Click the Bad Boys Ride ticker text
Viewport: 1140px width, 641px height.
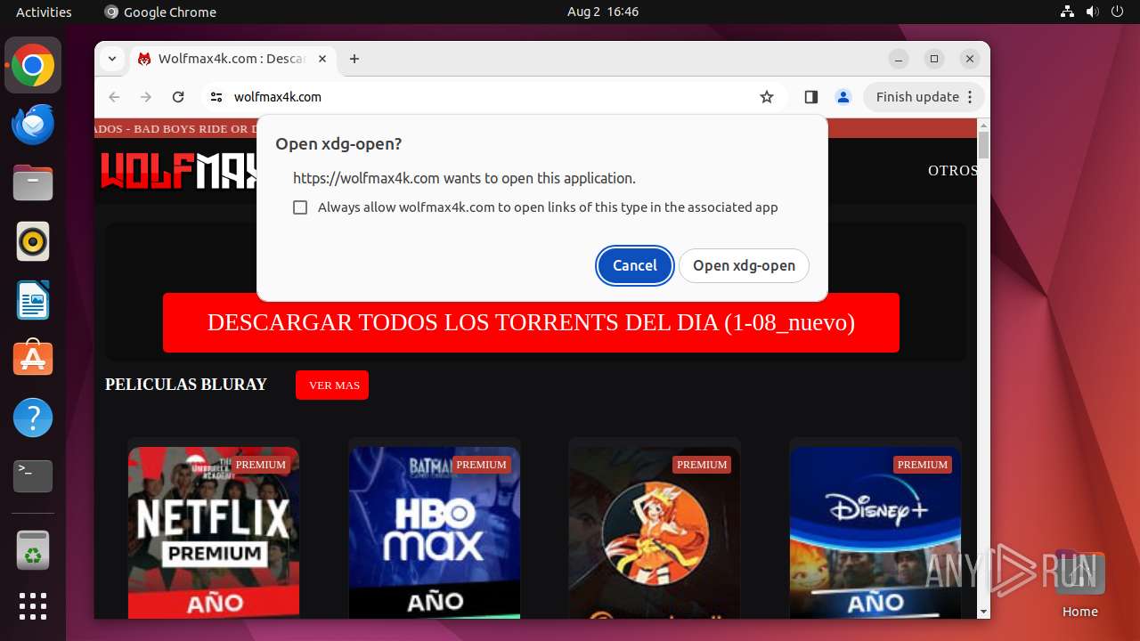pyautogui.click(x=175, y=129)
